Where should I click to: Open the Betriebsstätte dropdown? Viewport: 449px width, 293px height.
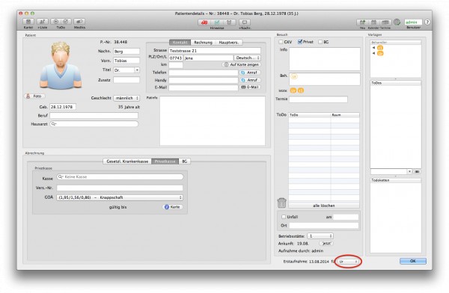click(x=320, y=236)
